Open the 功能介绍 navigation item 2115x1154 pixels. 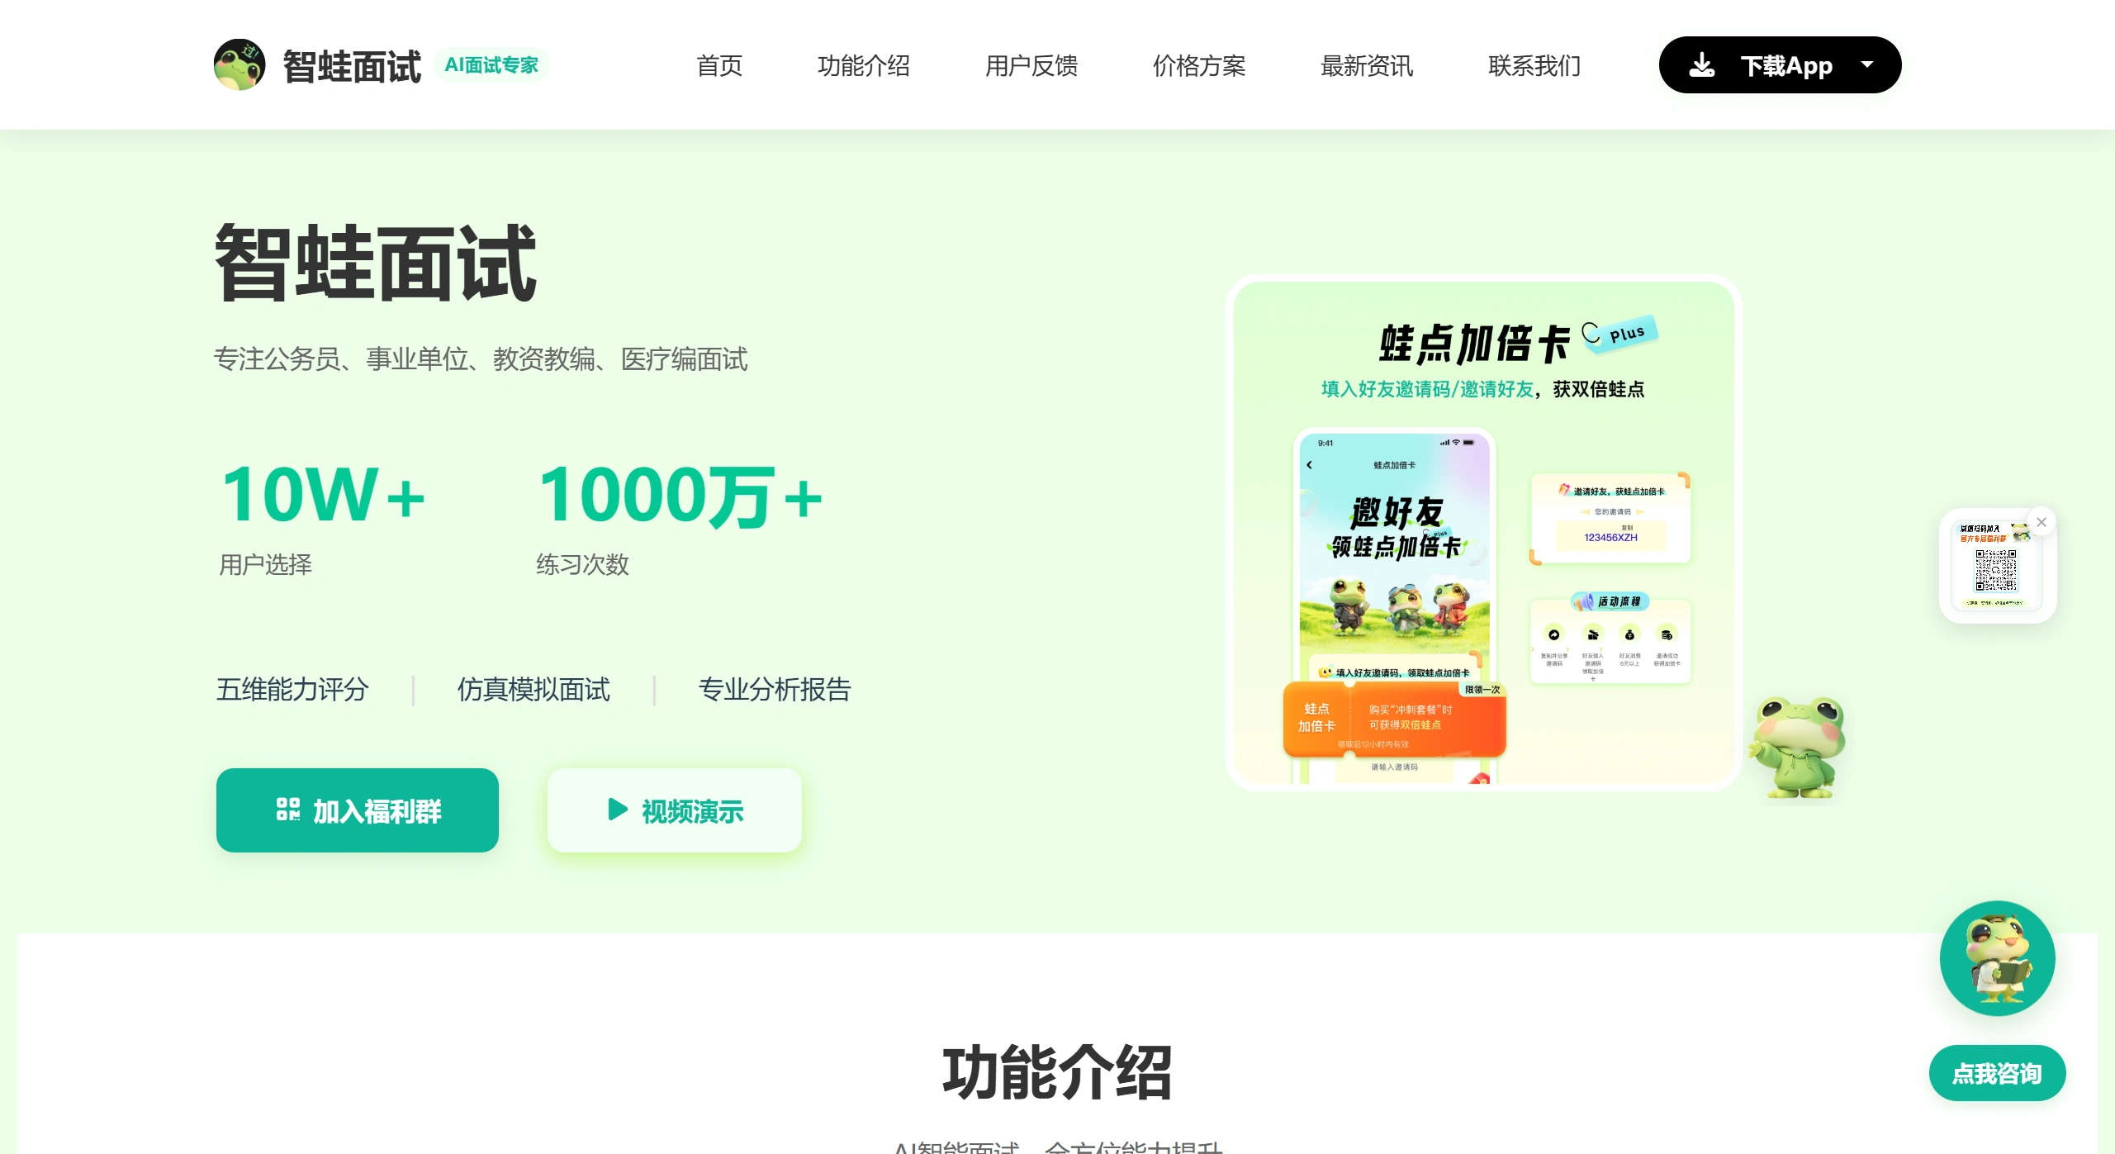click(864, 66)
